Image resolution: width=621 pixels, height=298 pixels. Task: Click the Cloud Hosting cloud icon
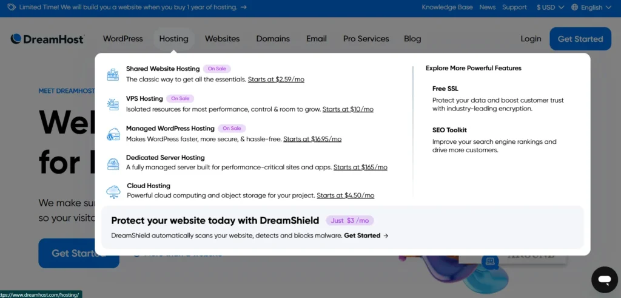click(x=113, y=191)
